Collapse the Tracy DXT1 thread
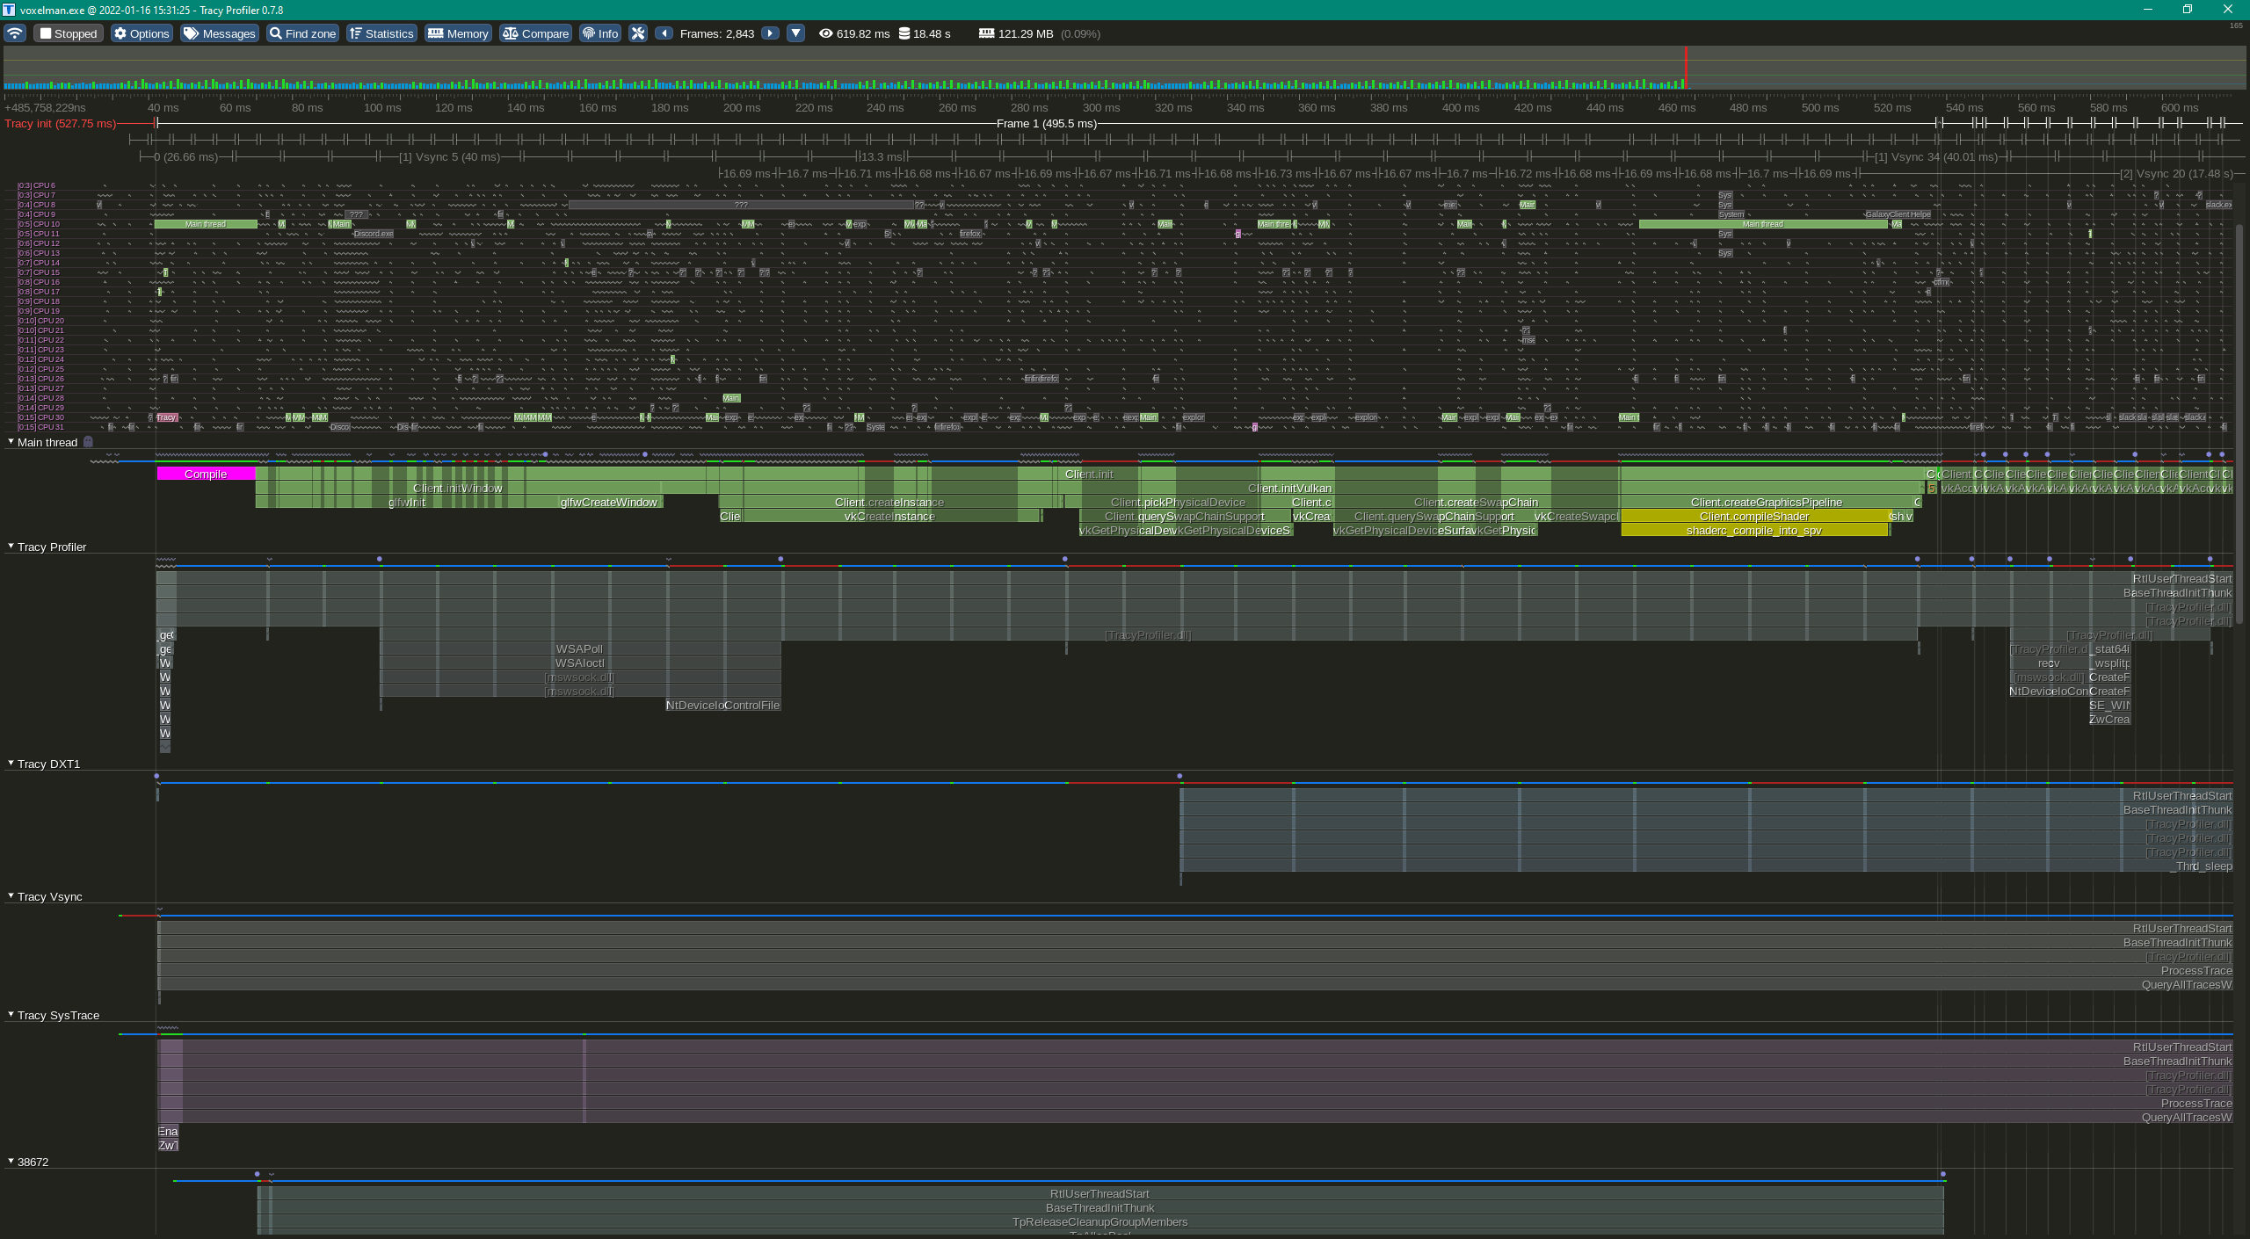The image size is (2250, 1239). 11,764
